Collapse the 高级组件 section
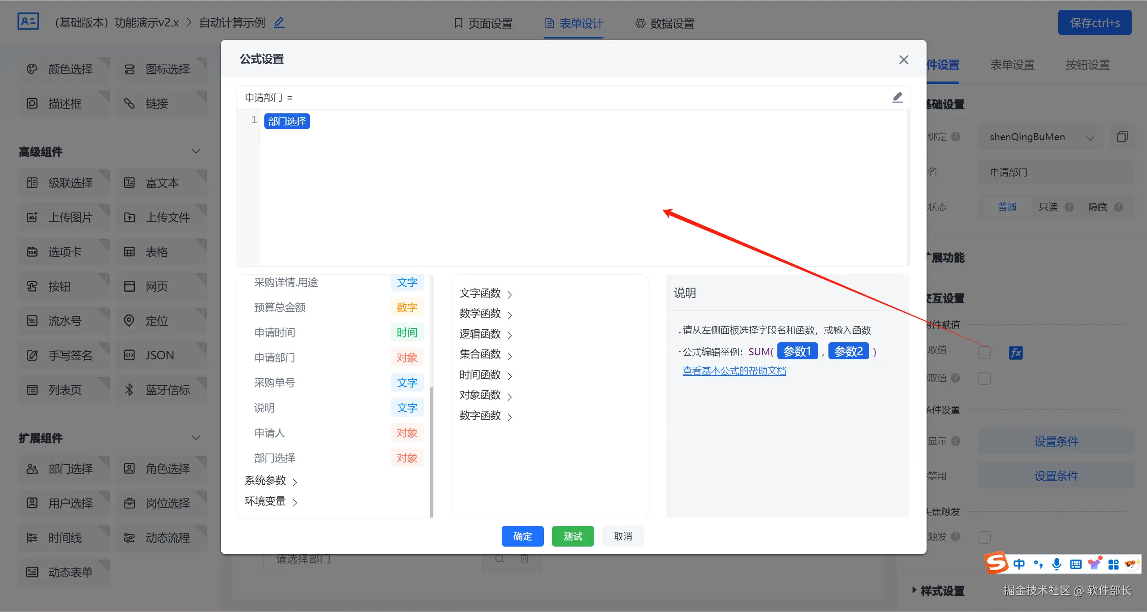This screenshot has width=1147, height=612. (x=196, y=151)
